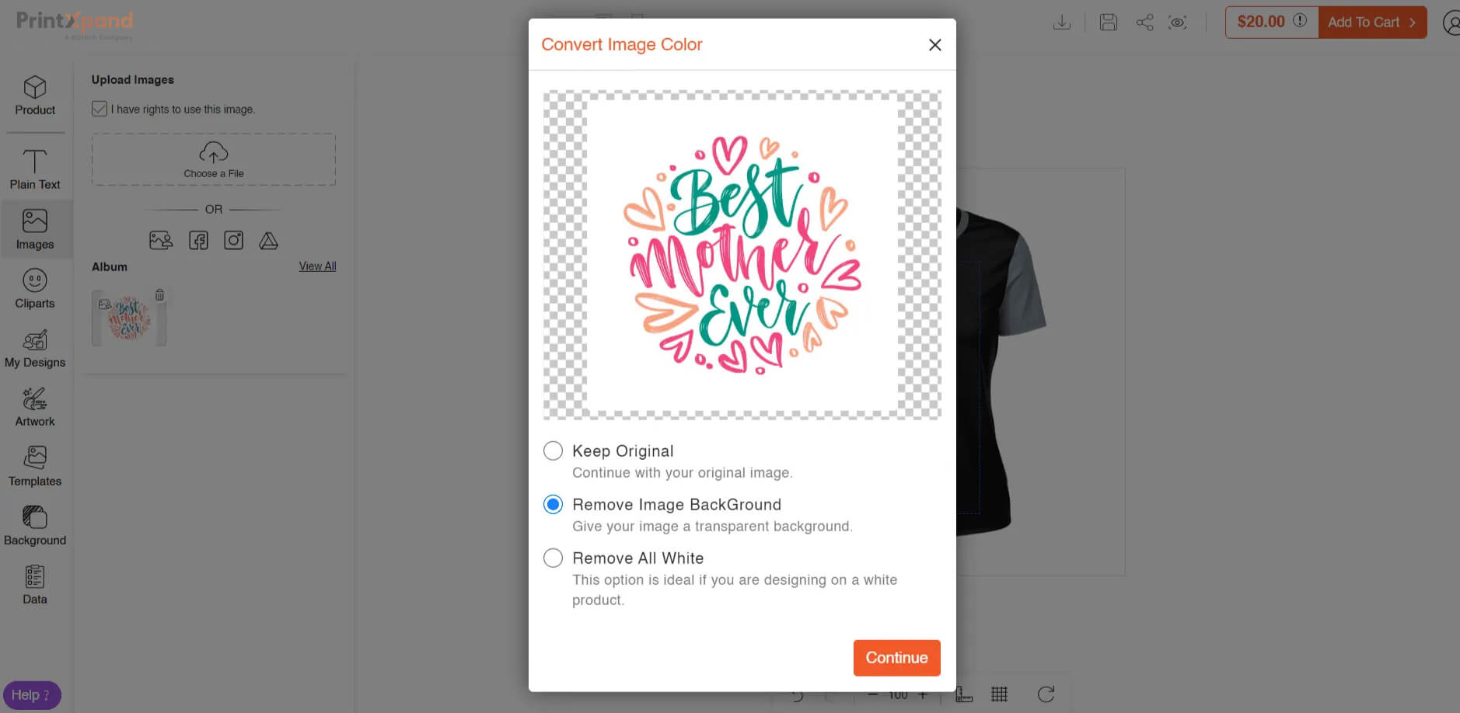Select the Remove All White option
Image resolution: width=1460 pixels, height=713 pixels.
pyautogui.click(x=553, y=558)
